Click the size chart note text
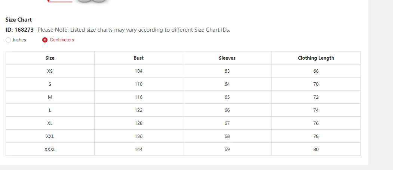 pyautogui.click(x=134, y=30)
